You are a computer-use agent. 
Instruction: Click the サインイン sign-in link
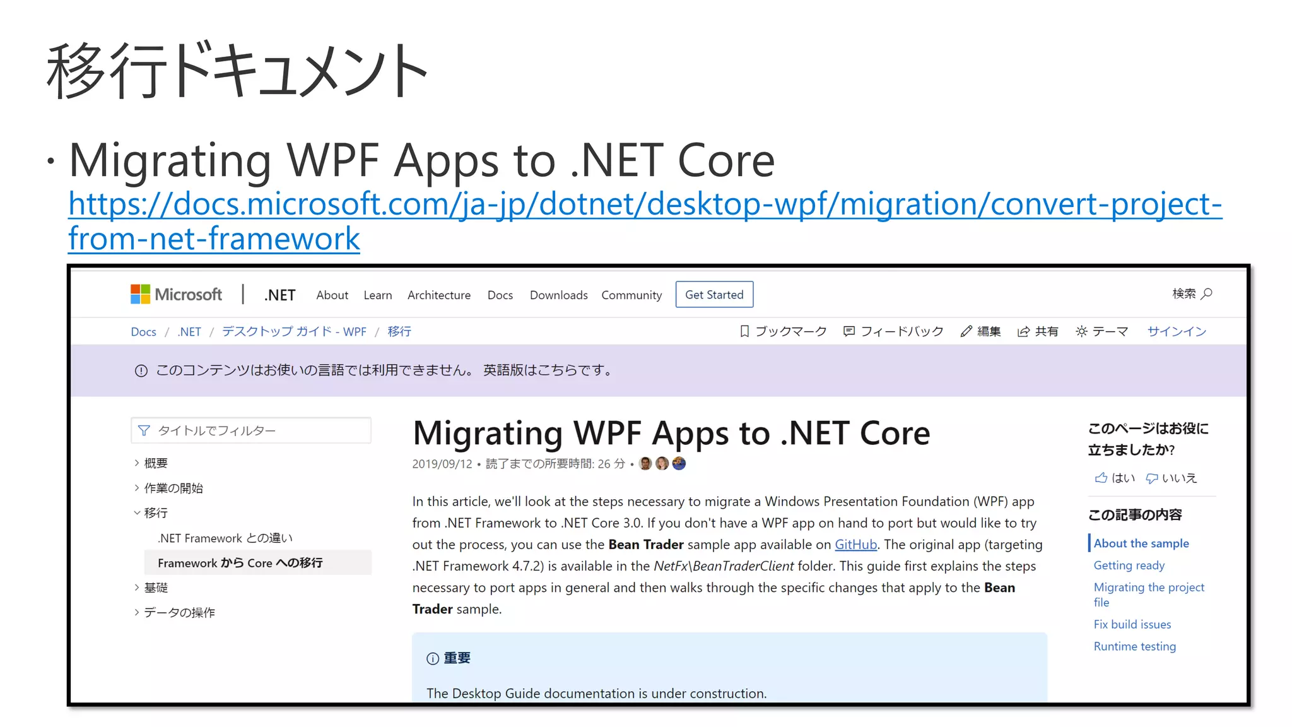tap(1177, 331)
